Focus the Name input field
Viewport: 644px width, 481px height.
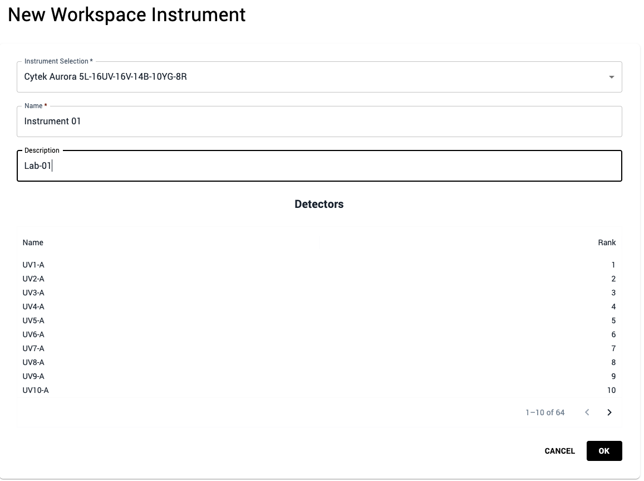(x=319, y=122)
